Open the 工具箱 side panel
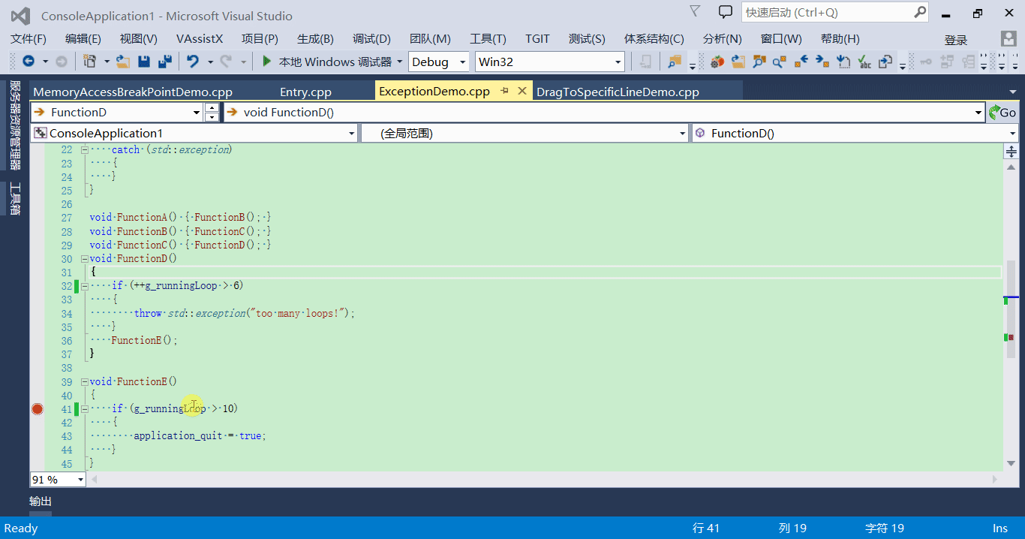Viewport: 1025px width, 539px height. (x=14, y=198)
